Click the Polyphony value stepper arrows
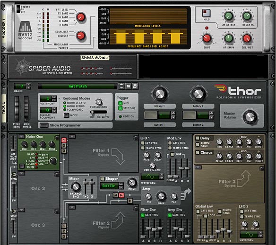276x245 pixels. (54, 99)
